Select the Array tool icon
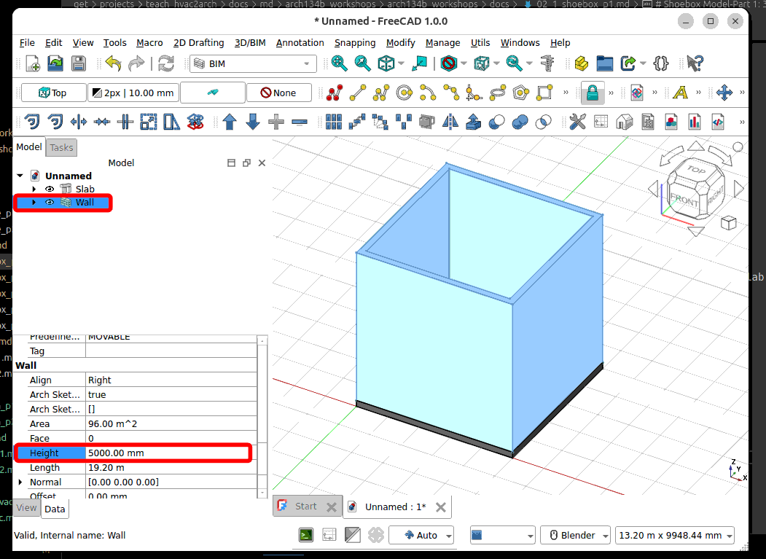This screenshot has height=559, width=766. click(x=334, y=122)
